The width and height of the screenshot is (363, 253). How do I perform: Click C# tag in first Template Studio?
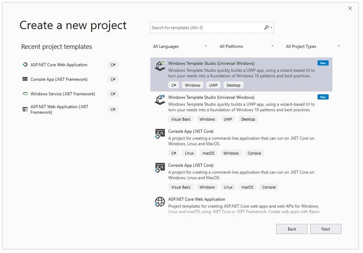pos(174,85)
